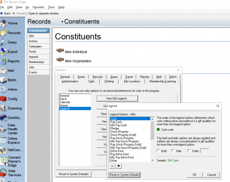This screenshot has width=230, height=182.
Task: Open the View menu
Action: (19, 7)
